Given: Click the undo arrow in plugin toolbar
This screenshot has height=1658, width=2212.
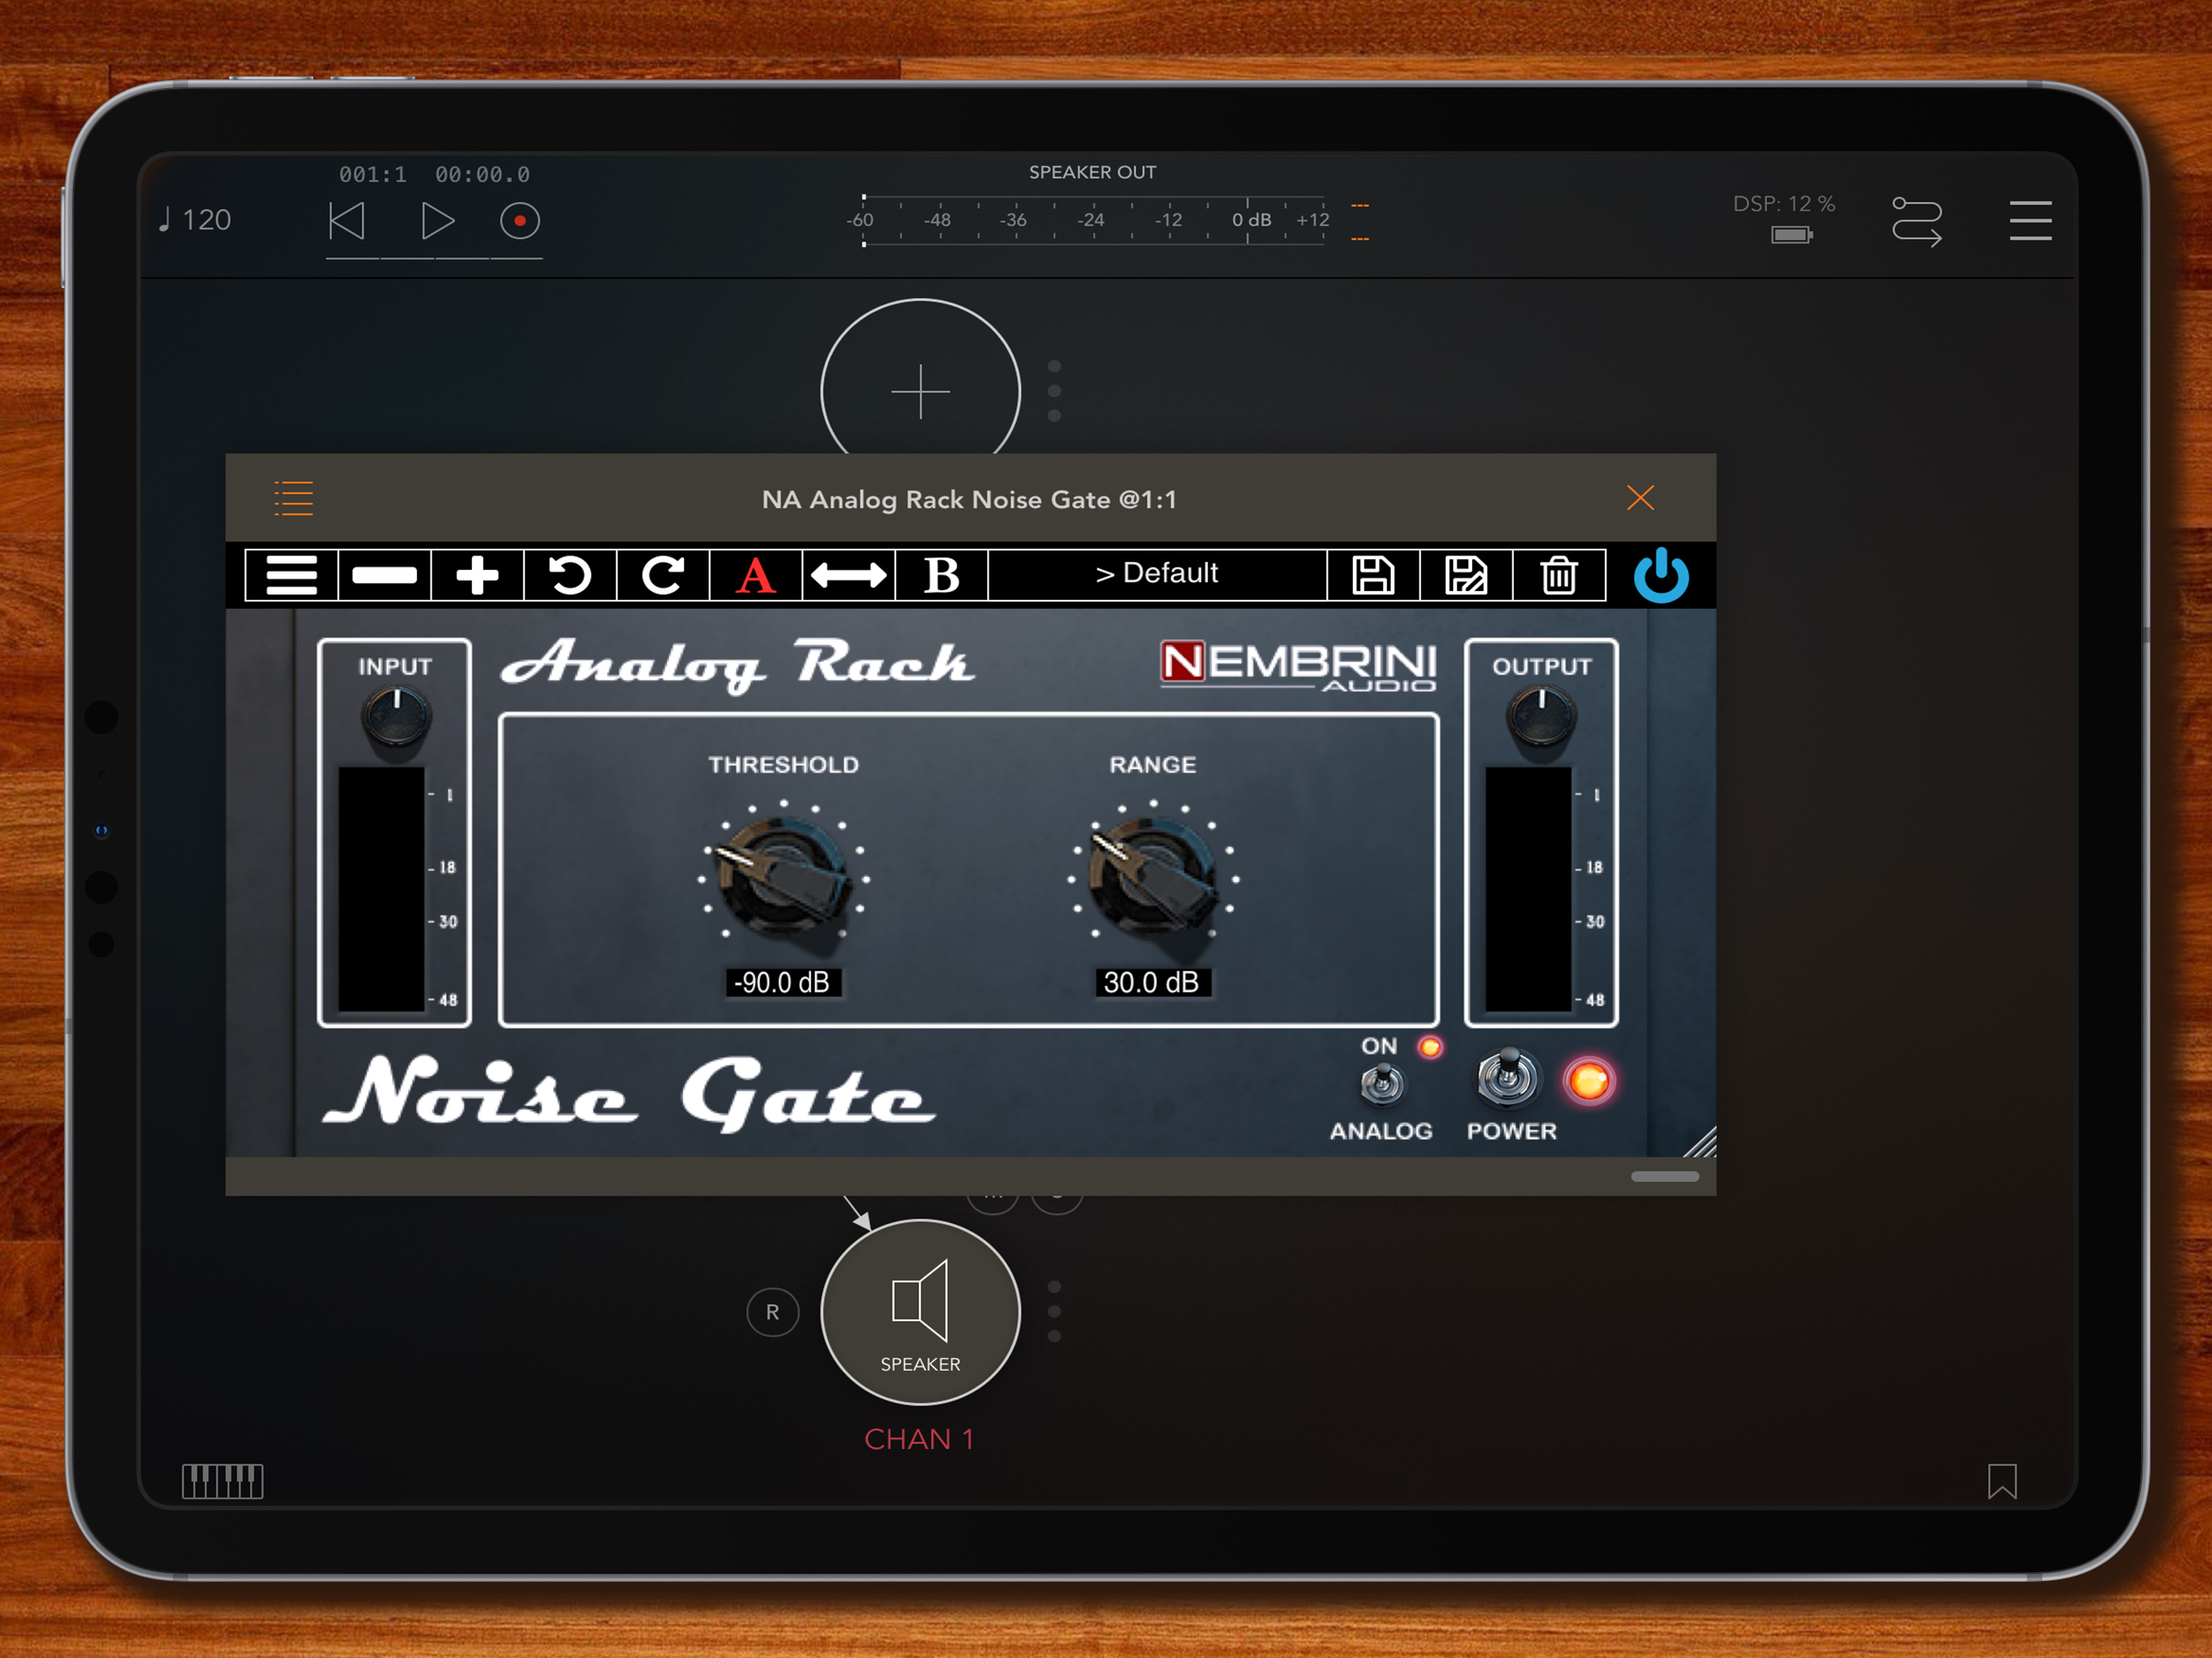Looking at the screenshot, I should (x=570, y=575).
